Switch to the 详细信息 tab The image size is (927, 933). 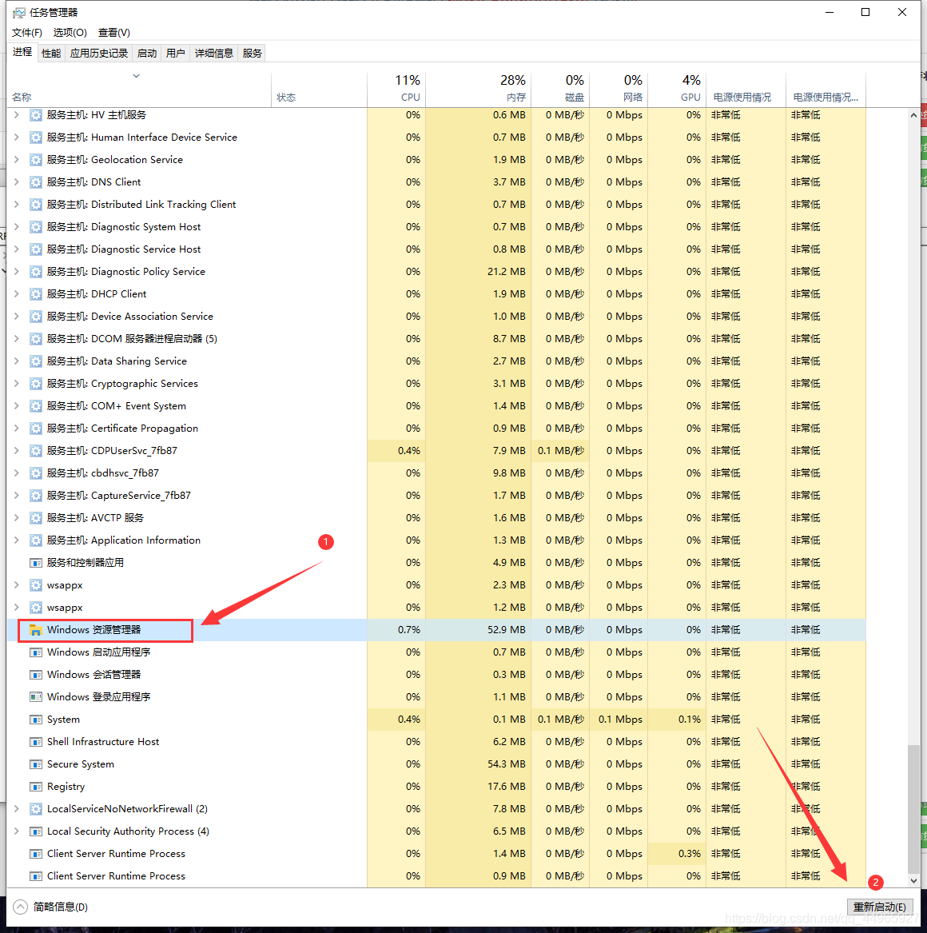pyautogui.click(x=214, y=54)
